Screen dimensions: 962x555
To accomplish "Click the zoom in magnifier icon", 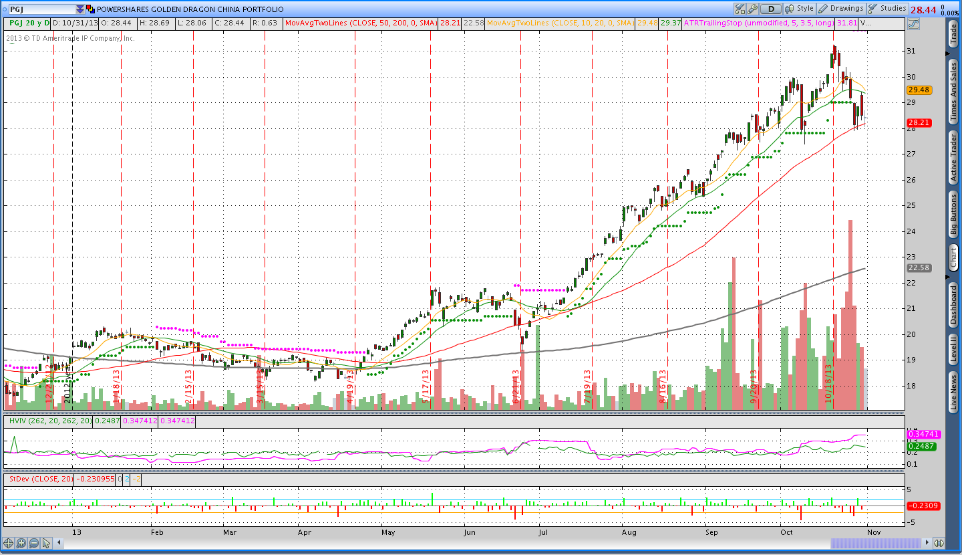I will point(21,543).
